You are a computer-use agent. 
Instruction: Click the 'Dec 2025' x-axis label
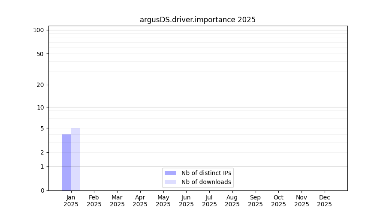[324, 201]
